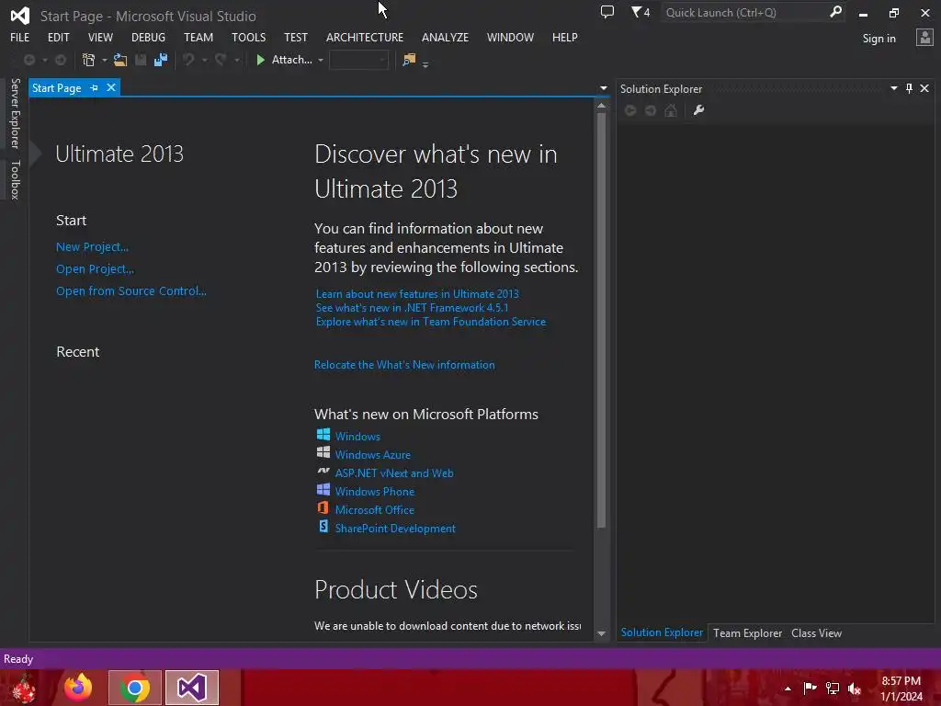Click the Solution Explorer Home icon
Screen dimensions: 941x706
pos(671,110)
